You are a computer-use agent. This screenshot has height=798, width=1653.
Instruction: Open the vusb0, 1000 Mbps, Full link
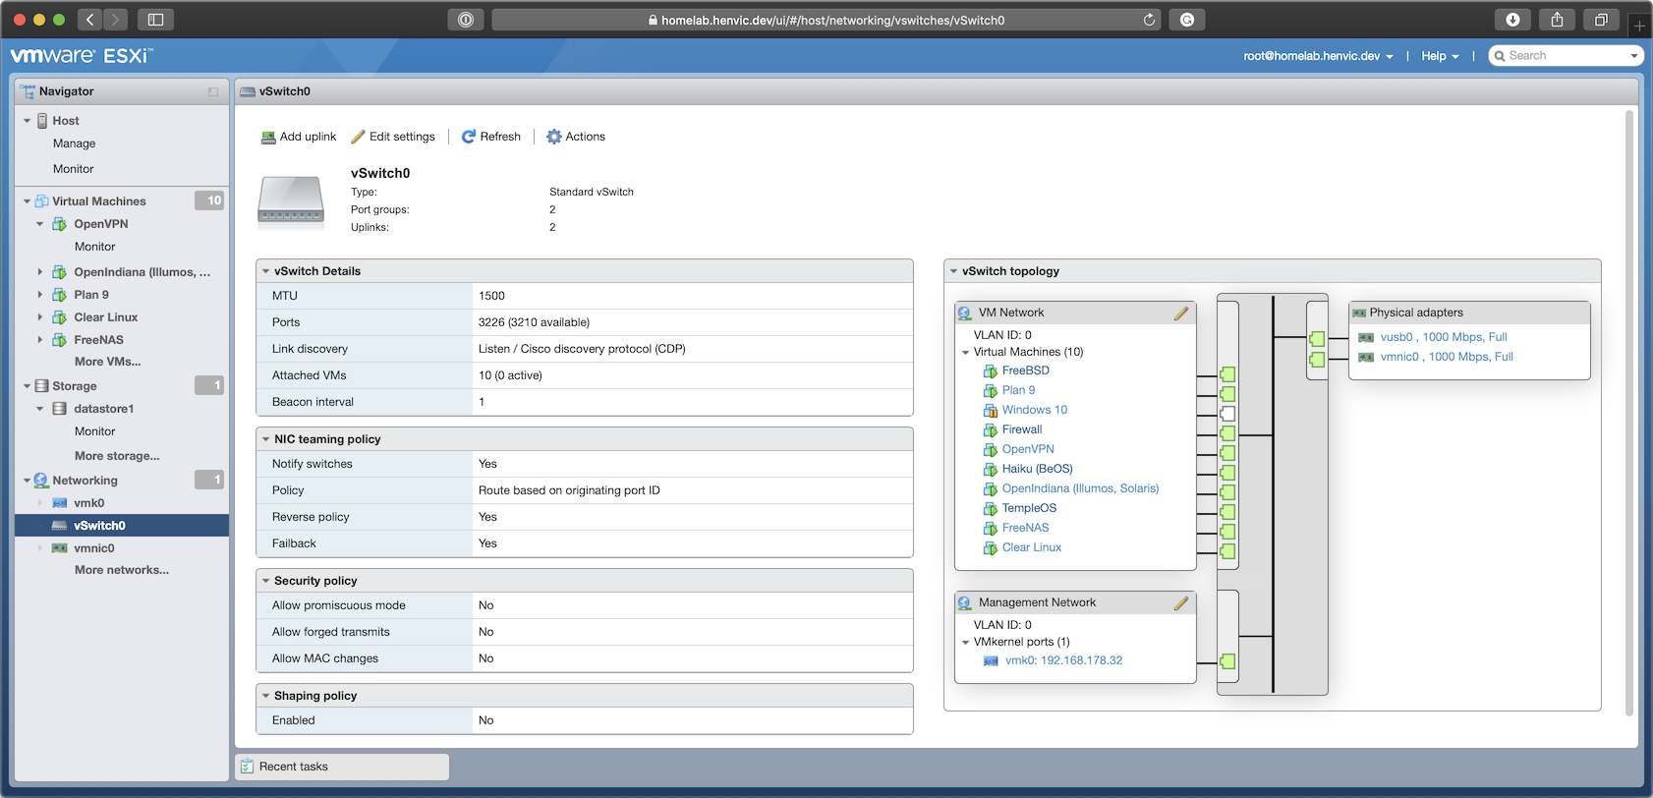[1444, 337]
